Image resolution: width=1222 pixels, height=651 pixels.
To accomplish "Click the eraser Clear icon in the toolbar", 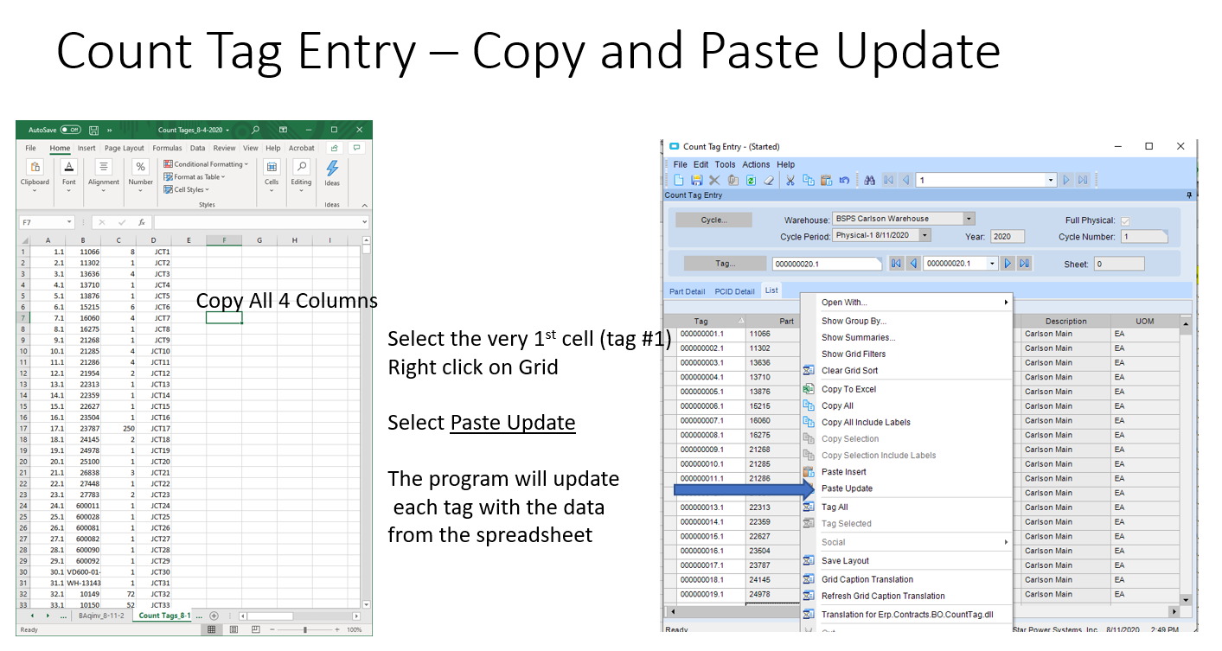I will pos(768,180).
